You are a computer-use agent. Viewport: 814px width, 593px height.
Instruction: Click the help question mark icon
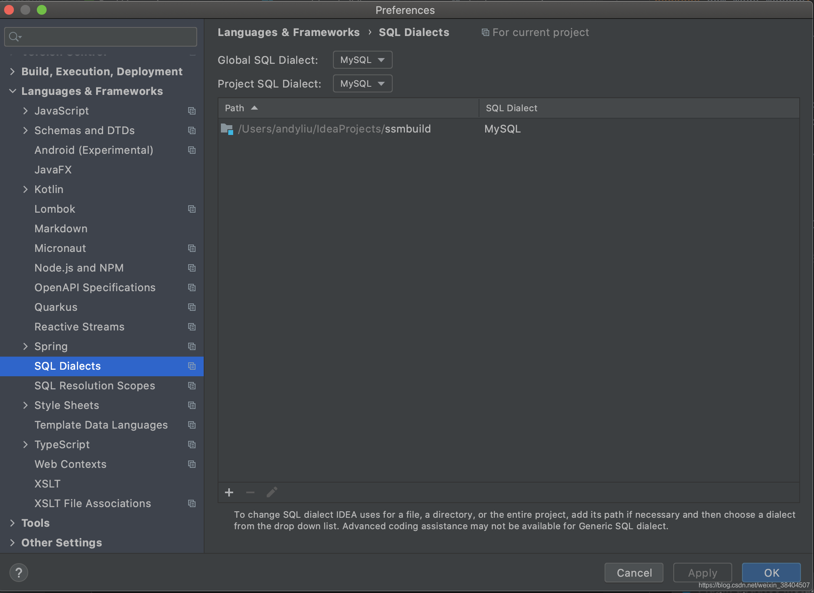click(19, 573)
